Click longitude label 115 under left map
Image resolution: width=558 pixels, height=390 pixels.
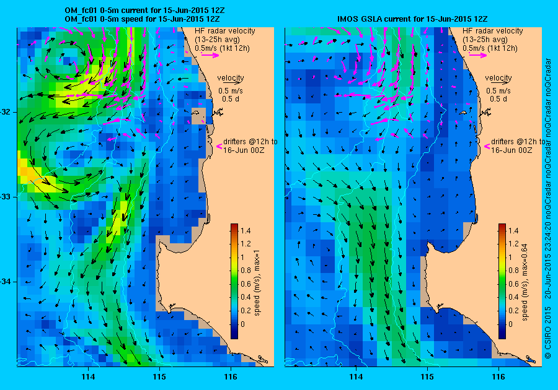[159, 376]
